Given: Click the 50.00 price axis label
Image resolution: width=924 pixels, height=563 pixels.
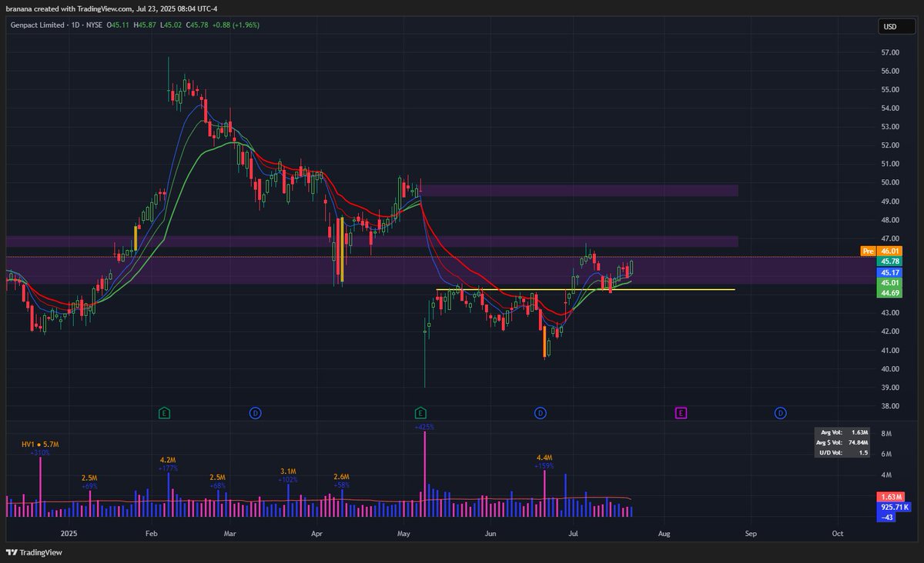Looking at the screenshot, I should pyautogui.click(x=890, y=182).
